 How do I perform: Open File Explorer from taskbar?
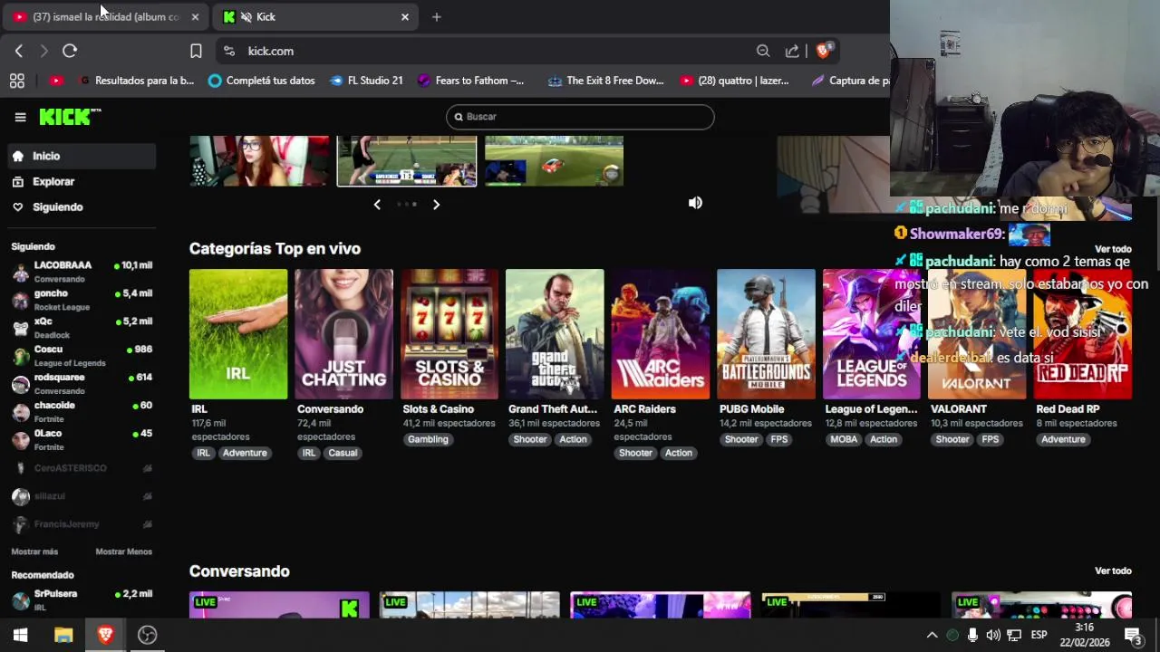click(63, 635)
